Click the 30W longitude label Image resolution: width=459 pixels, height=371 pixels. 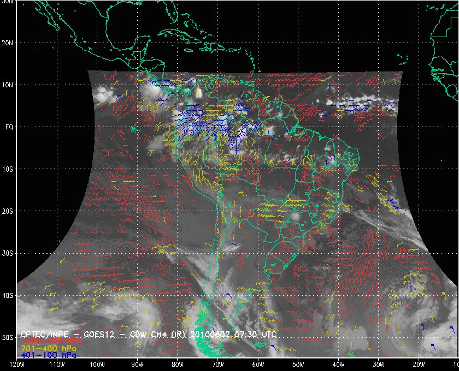click(x=379, y=364)
